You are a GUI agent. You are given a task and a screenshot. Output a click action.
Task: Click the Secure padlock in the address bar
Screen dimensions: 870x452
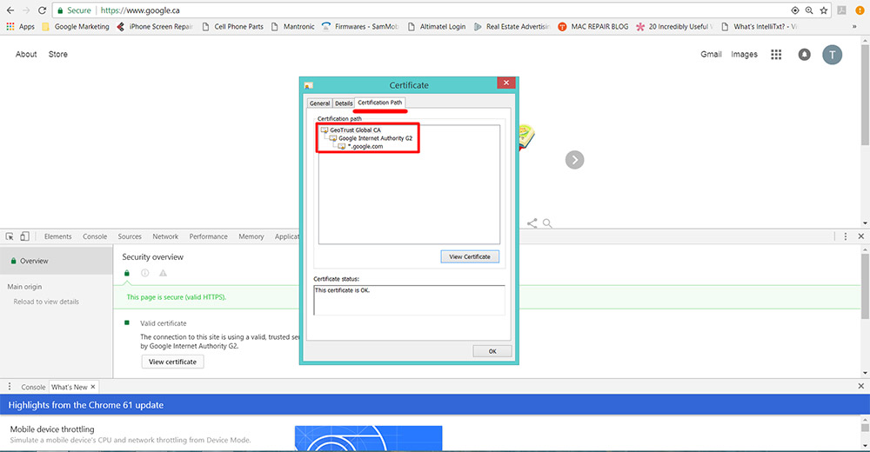pyautogui.click(x=61, y=10)
